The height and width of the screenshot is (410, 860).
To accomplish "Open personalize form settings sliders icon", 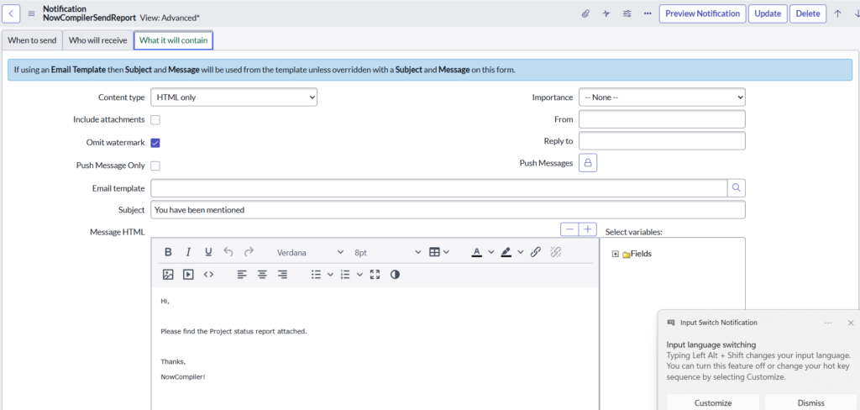I will coord(627,13).
